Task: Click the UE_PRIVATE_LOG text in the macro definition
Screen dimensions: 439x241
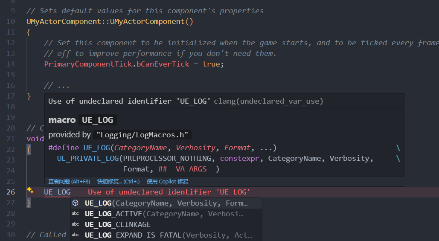Action: 87,159
